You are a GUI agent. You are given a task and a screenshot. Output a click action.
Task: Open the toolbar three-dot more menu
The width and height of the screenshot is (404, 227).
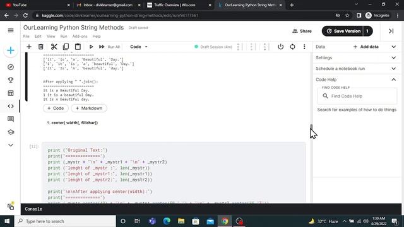pos(304,47)
